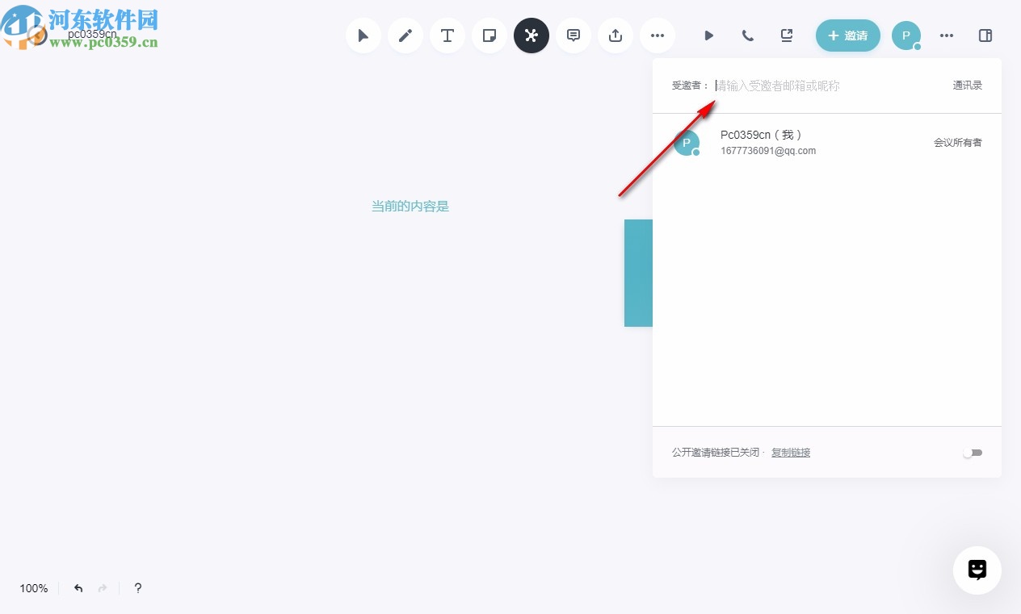Screen dimensions: 1021x614
Task: Open 通讯录 address book
Action: [967, 86]
